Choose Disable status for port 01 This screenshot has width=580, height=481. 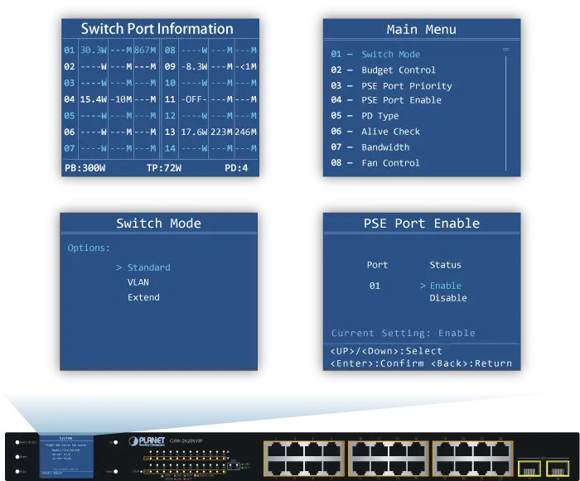448,298
